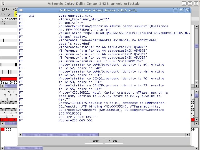Viewport: 200px width, 150px height.
Task: Click the sequence view scrollbar up arrow
Action: click(197, 92)
